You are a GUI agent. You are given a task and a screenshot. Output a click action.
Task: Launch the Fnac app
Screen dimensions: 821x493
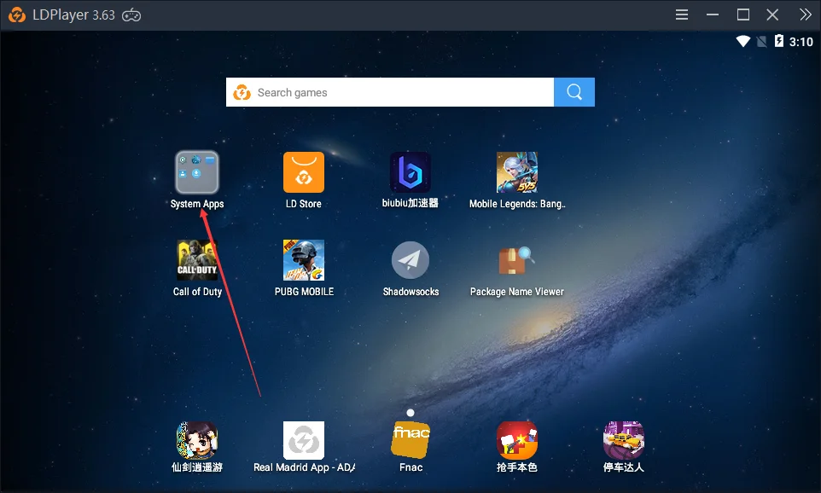410,441
